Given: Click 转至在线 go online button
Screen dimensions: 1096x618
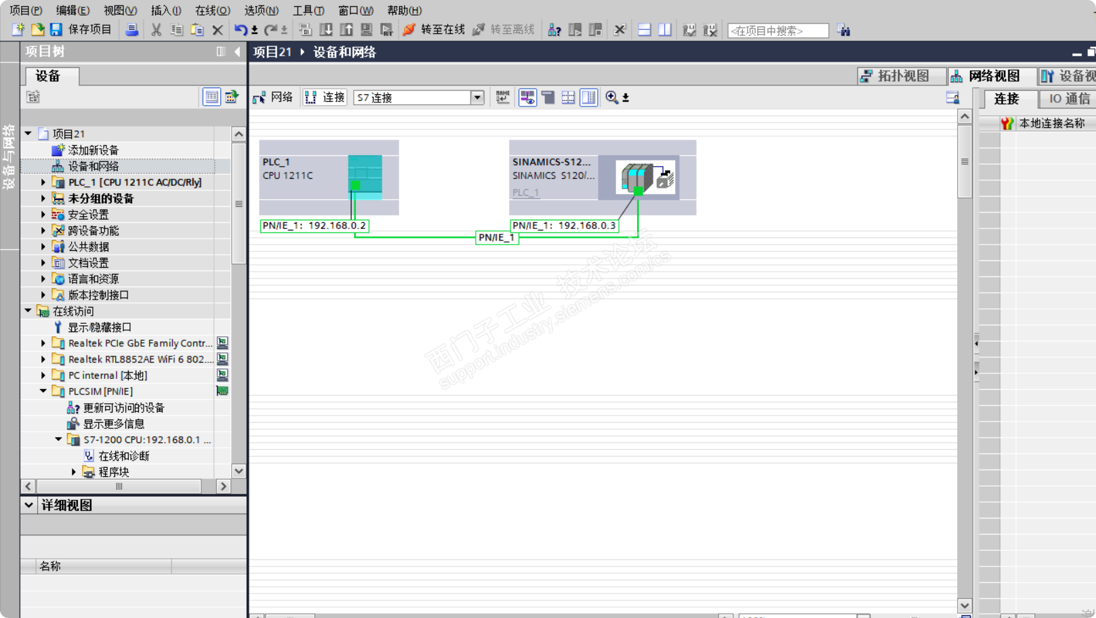Looking at the screenshot, I should coord(433,30).
